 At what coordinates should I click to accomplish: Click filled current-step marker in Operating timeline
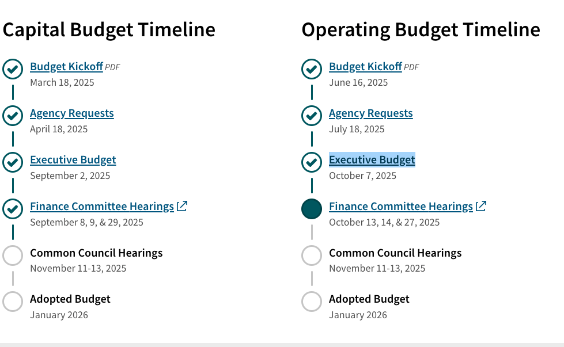point(312,208)
